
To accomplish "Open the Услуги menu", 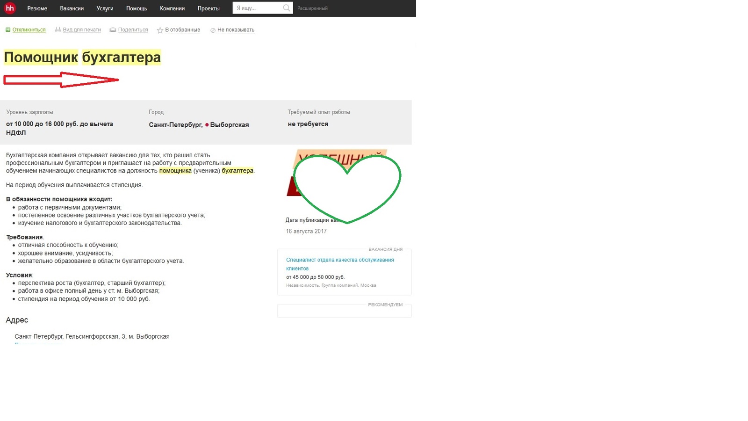I will click(105, 8).
